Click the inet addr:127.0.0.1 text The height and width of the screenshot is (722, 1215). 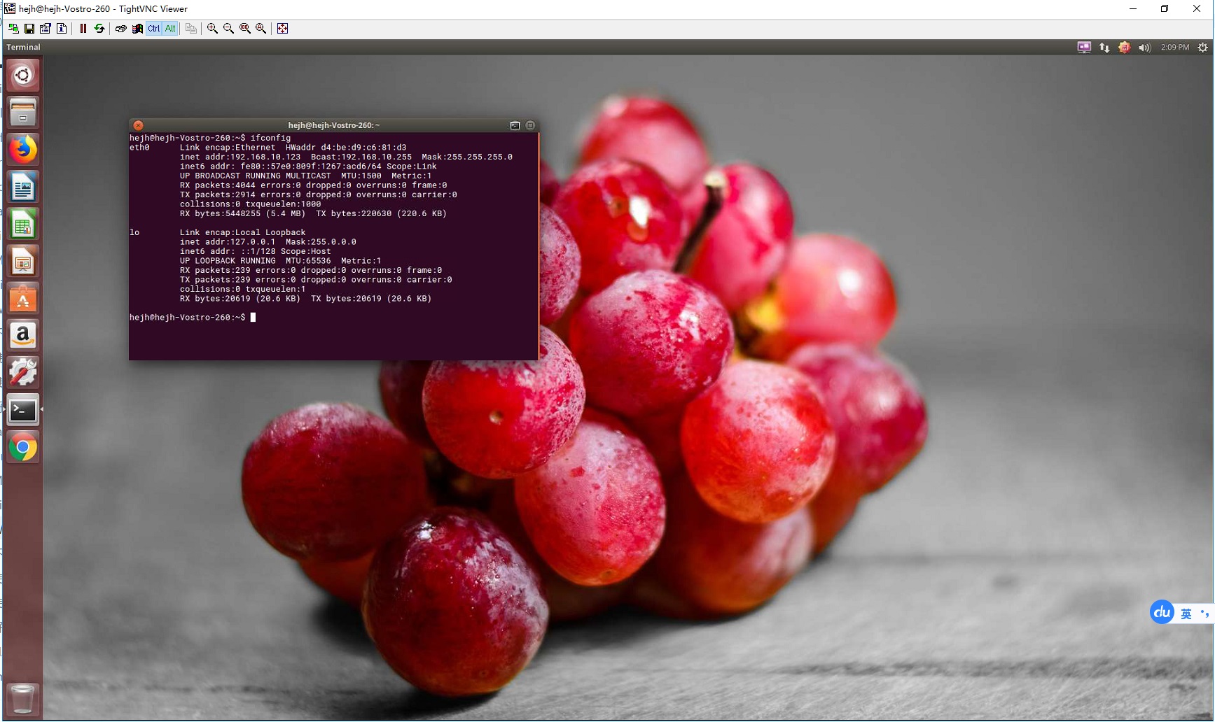pyautogui.click(x=228, y=242)
